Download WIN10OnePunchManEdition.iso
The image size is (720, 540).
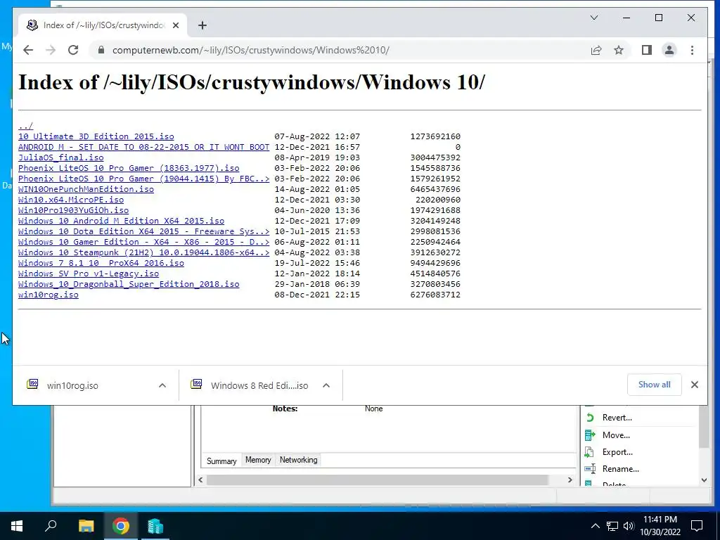pyautogui.click(x=86, y=189)
